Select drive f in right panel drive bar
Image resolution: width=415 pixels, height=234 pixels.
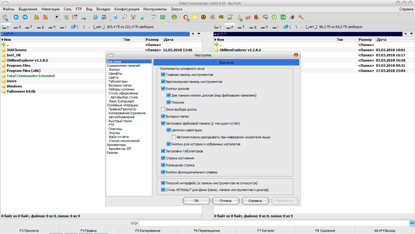click(241, 27)
